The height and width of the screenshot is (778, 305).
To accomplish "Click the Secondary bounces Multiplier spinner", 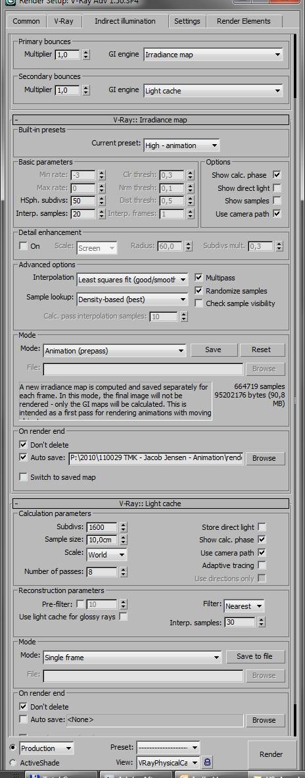I will point(86,90).
